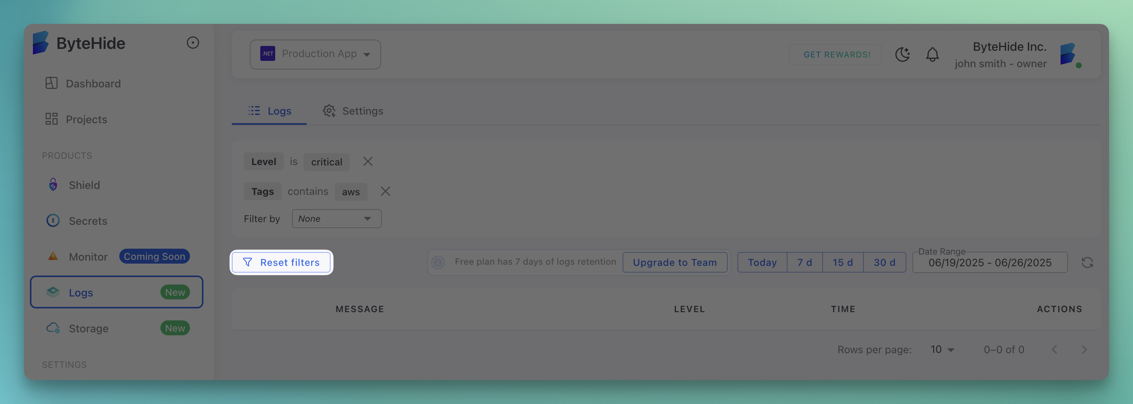Expand the Production App project dropdown
The height and width of the screenshot is (404, 1133).
pyautogui.click(x=315, y=54)
